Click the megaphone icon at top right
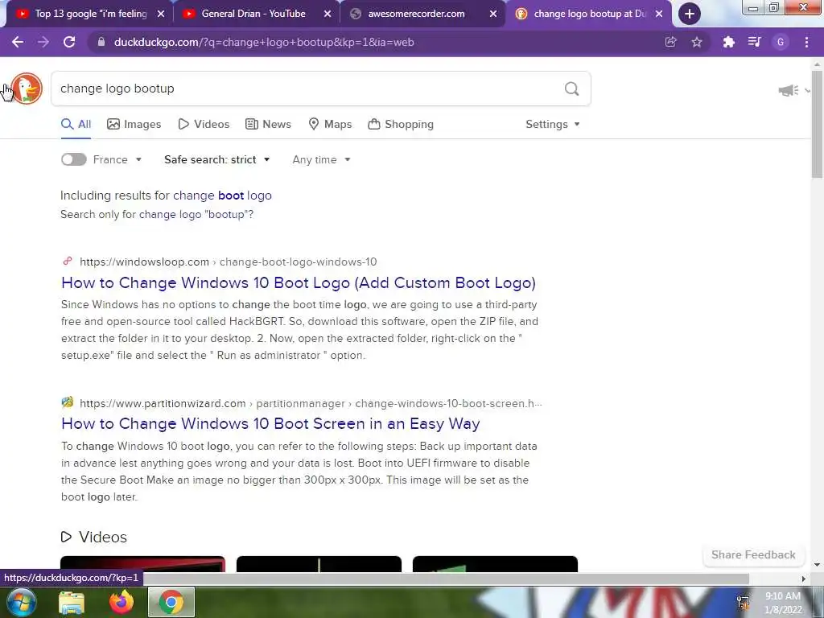824x618 pixels. [789, 90]
